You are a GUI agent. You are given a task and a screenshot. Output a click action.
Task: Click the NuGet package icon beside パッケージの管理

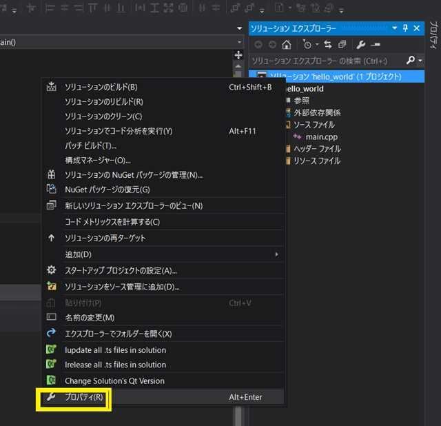[x=51, y=174]
